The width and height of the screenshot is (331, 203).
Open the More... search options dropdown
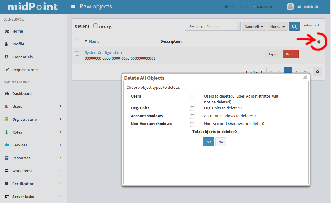277,26
